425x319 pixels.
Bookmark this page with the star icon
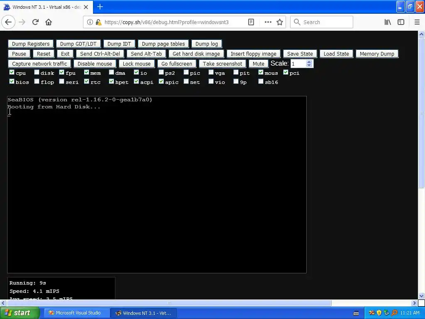click(280, 22)
